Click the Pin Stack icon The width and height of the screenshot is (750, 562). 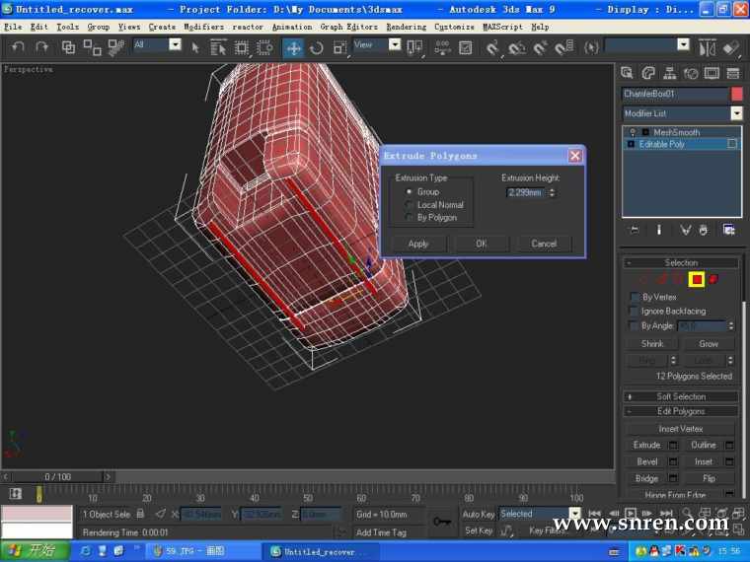[635, 230]
